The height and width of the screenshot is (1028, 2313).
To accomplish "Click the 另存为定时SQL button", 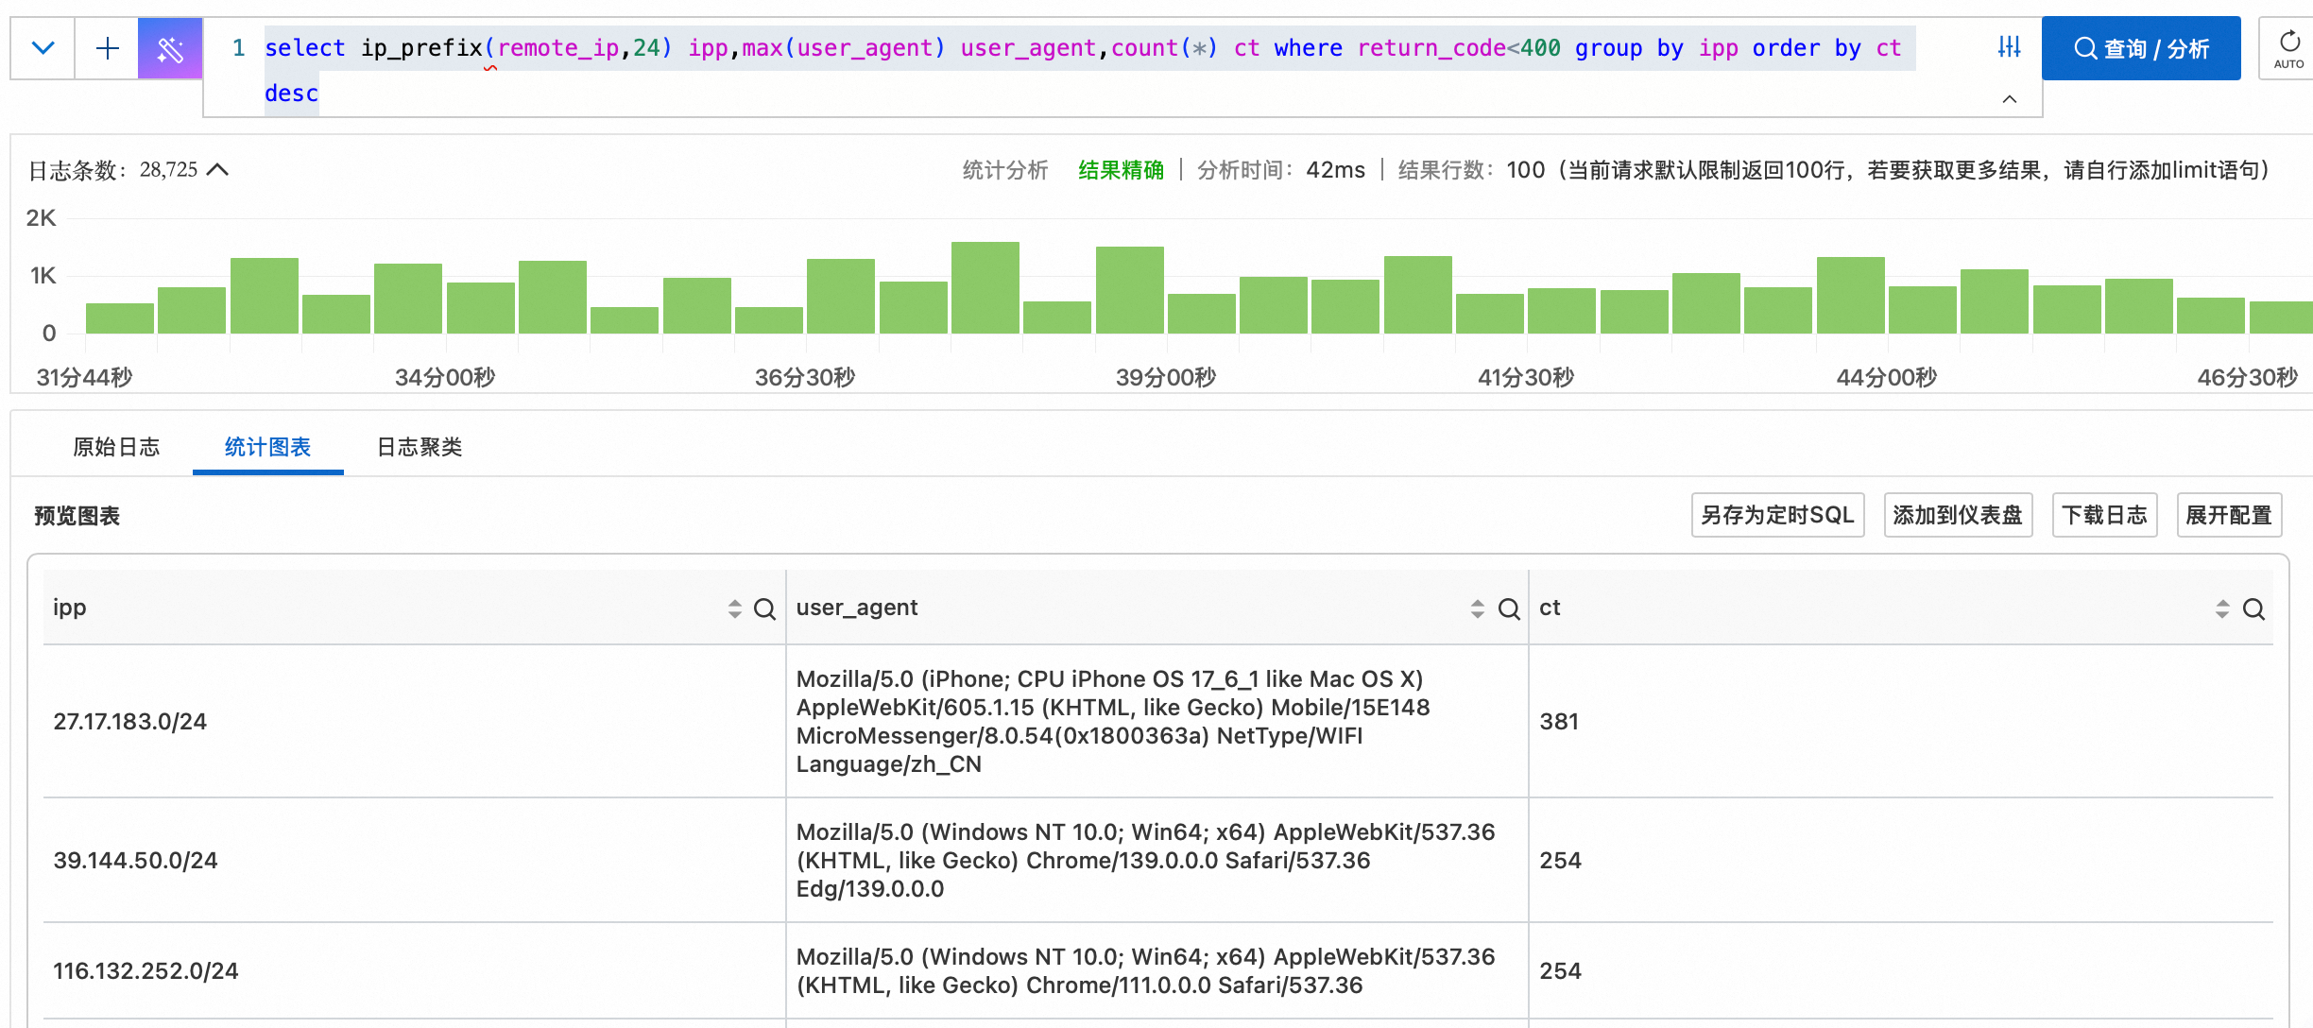I will click(x=1777, y=515).
